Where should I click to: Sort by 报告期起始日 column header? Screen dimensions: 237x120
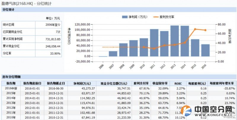click(32, 84)
